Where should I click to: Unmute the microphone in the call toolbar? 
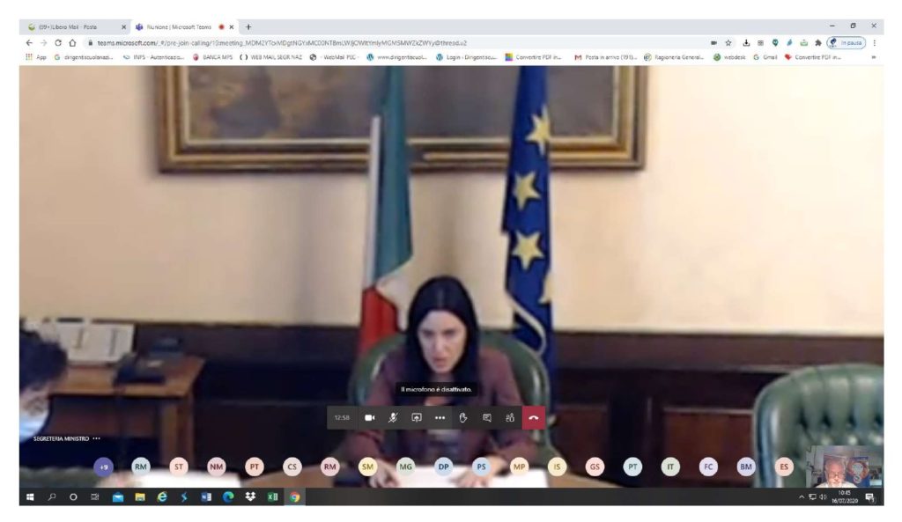(x=394, y=417)
